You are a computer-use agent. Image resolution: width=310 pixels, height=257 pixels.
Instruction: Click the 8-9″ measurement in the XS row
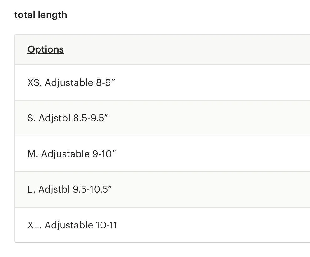[x=106, y=83]
